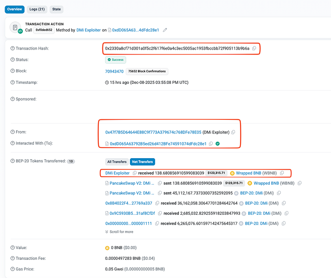Switch to the State tab
The height and width of the screenshot is (278, 331).
56,9
